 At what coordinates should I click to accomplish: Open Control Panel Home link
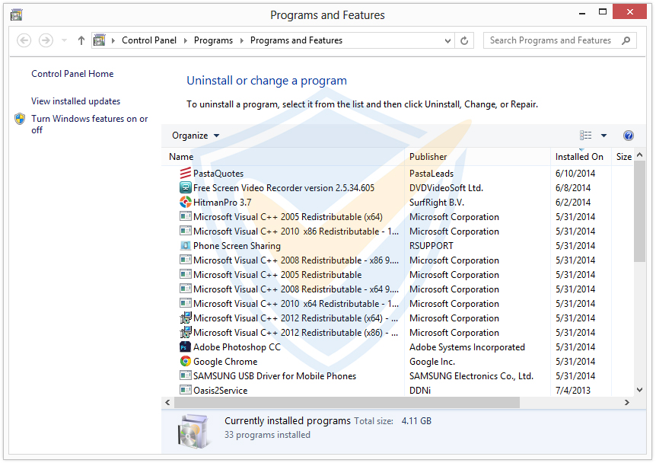pos(72,74)
